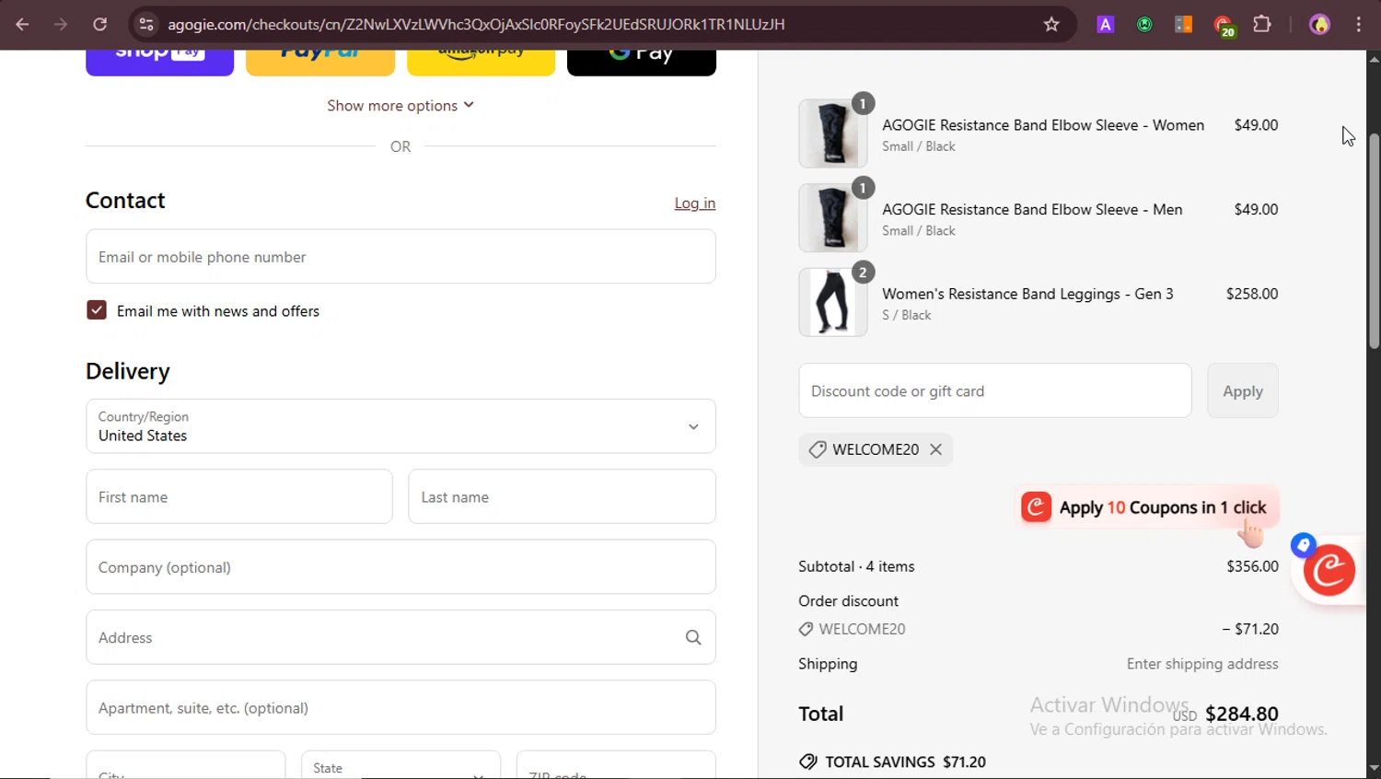Click the Subtotal $356.00 value
Image resolution: width=1381 pixels, height=779 pixels.
[x=1252, y=566]
